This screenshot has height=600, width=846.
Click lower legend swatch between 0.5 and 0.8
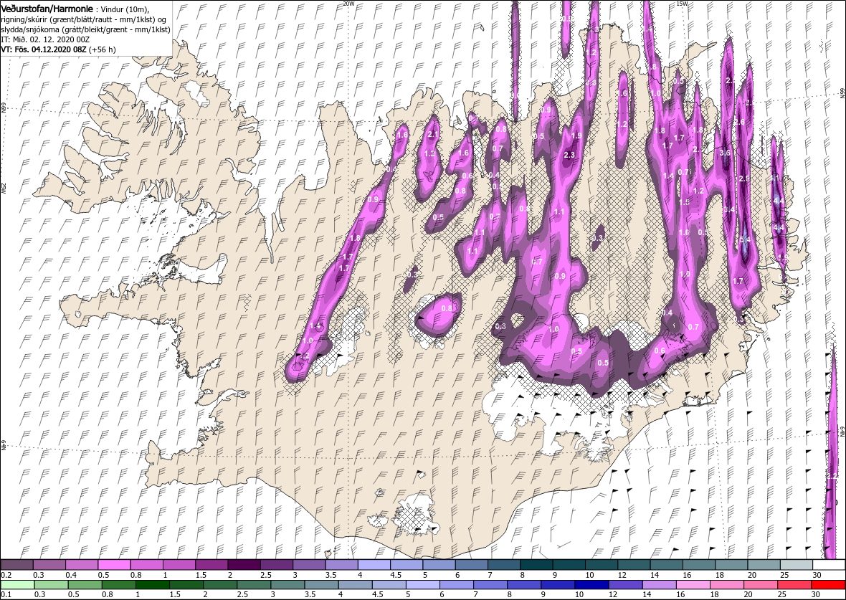(85, 585)
